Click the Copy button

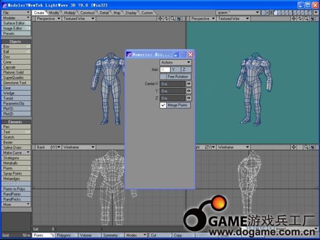point(183,235)
